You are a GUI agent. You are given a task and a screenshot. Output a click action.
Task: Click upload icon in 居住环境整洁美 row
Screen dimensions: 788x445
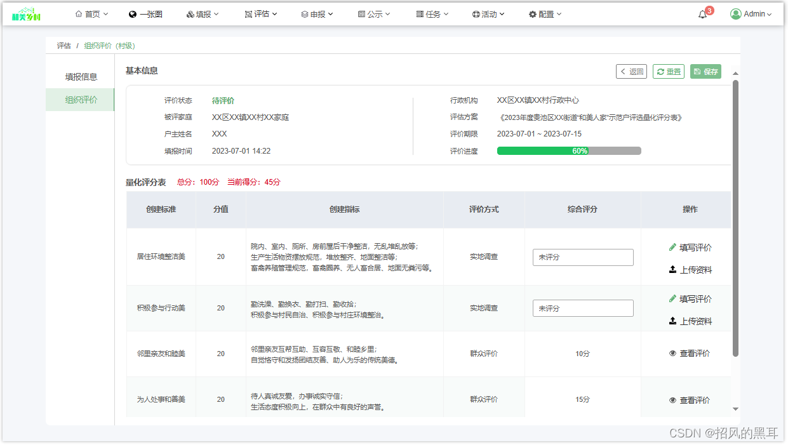coord(672,269)
